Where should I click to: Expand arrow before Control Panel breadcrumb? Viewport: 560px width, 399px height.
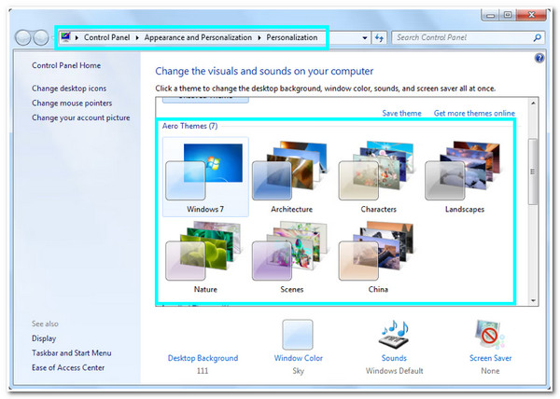[x=77, y=38]
